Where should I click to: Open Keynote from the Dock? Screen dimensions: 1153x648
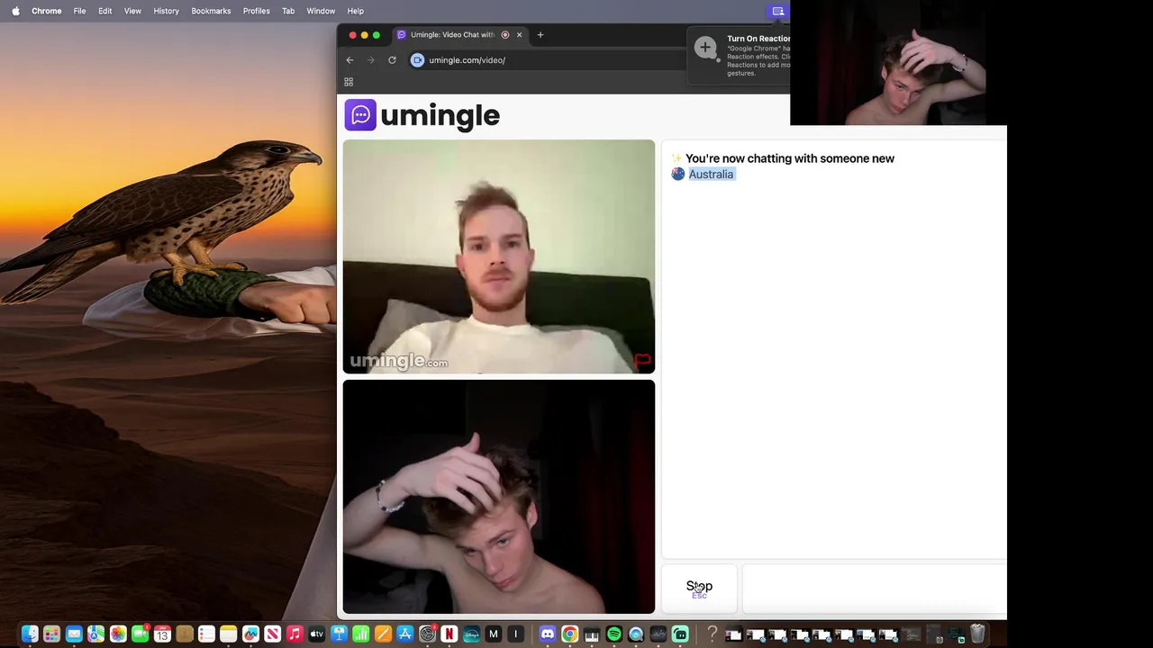pyautogui.click(x=339, y=634)
